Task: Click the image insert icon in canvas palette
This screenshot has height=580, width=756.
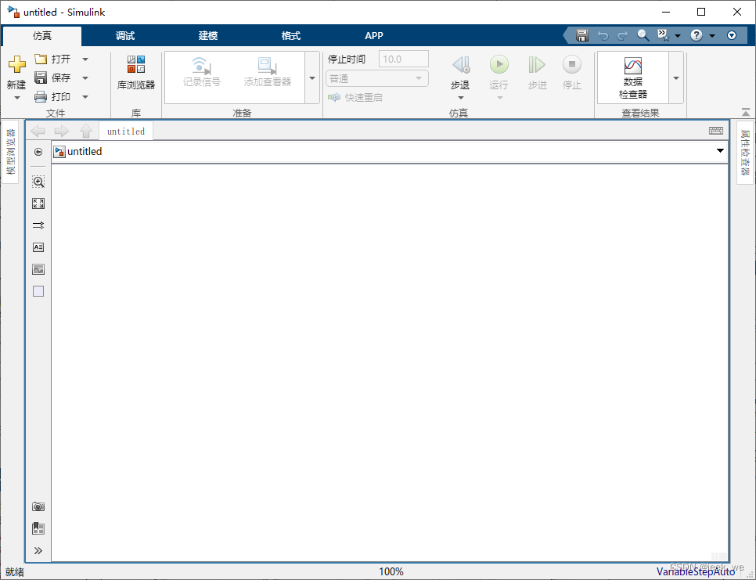Action: [x=38, y=268]
